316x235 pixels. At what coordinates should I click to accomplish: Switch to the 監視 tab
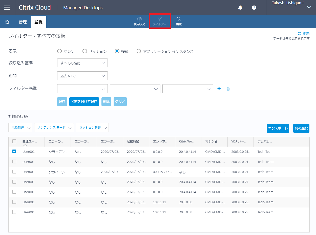[x=38, y=22]
